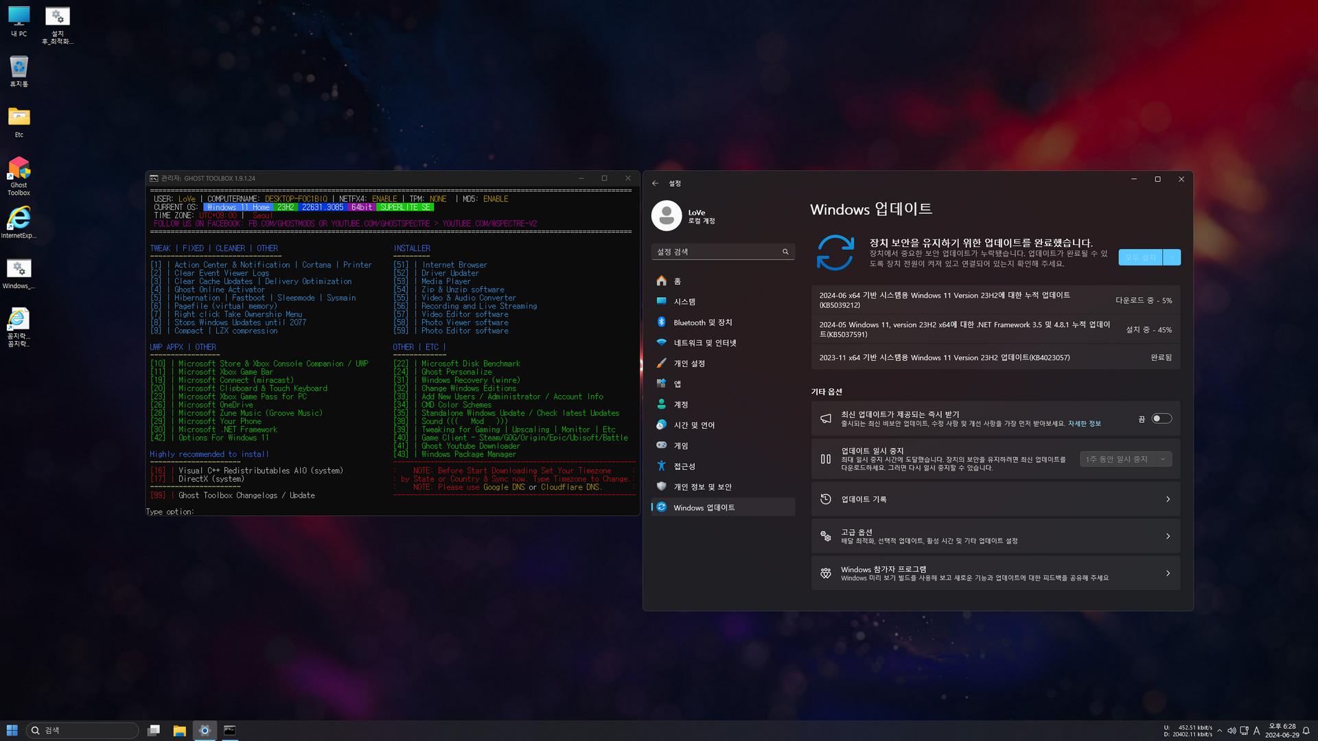This screenshot has height=741, width=1318.
Task: Toggle get latest updates as available switch
Action: point(1161,419)
